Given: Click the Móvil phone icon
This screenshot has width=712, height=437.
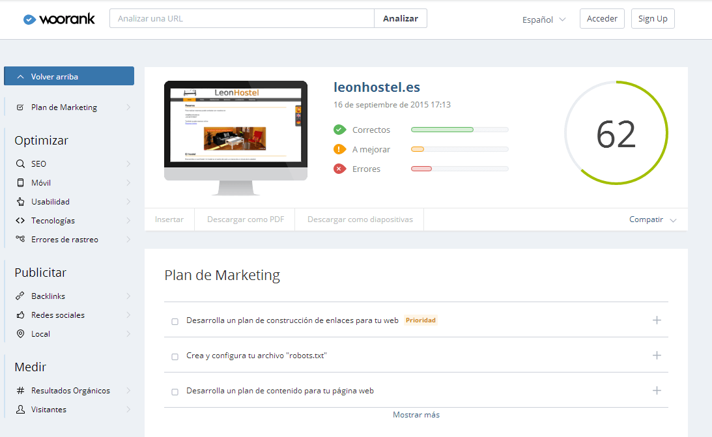Looking at the screenshot, I should 20,183.
